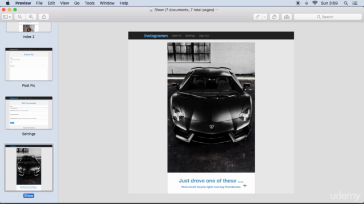The width and height of the screenshot is (364, 204).
Task: Click the clock showing Sun 3:59
Action: [x=329, y=3]
